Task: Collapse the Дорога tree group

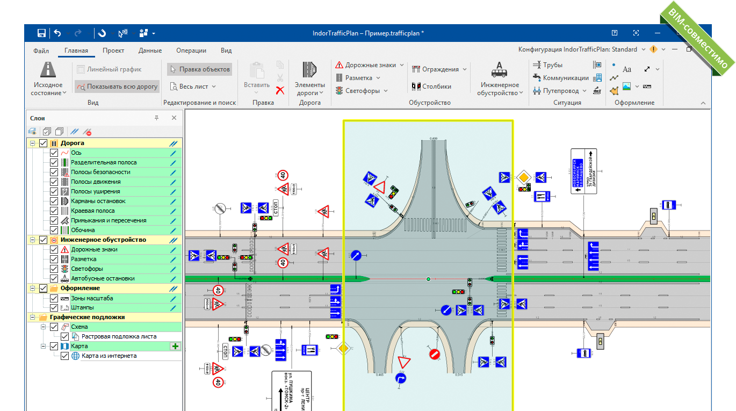Action: [x=32, y=143]
